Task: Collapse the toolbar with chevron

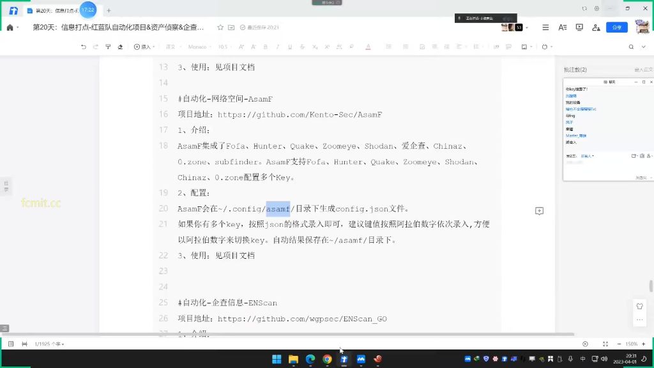Action: click(x=644, y=47)
